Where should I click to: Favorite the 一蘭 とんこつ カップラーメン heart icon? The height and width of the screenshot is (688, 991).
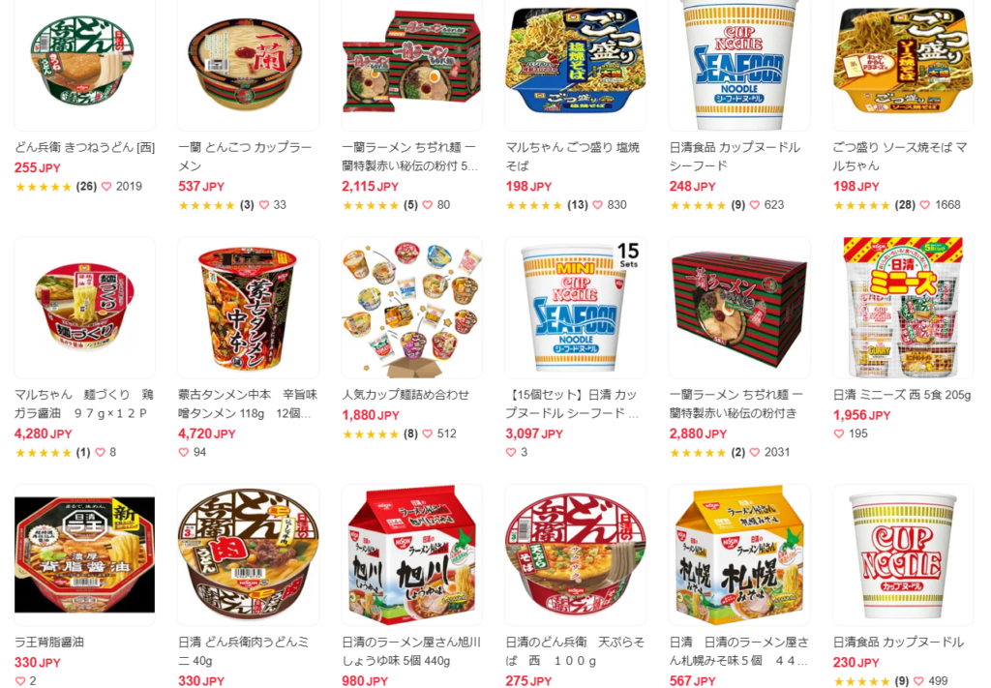[264, 205]
